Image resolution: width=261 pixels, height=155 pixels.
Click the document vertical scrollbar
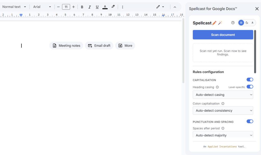click(183, 51)
